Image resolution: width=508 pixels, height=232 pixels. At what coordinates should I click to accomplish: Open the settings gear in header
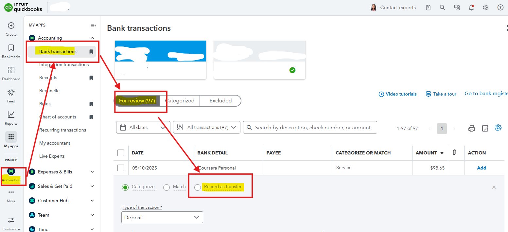(486, 8)
